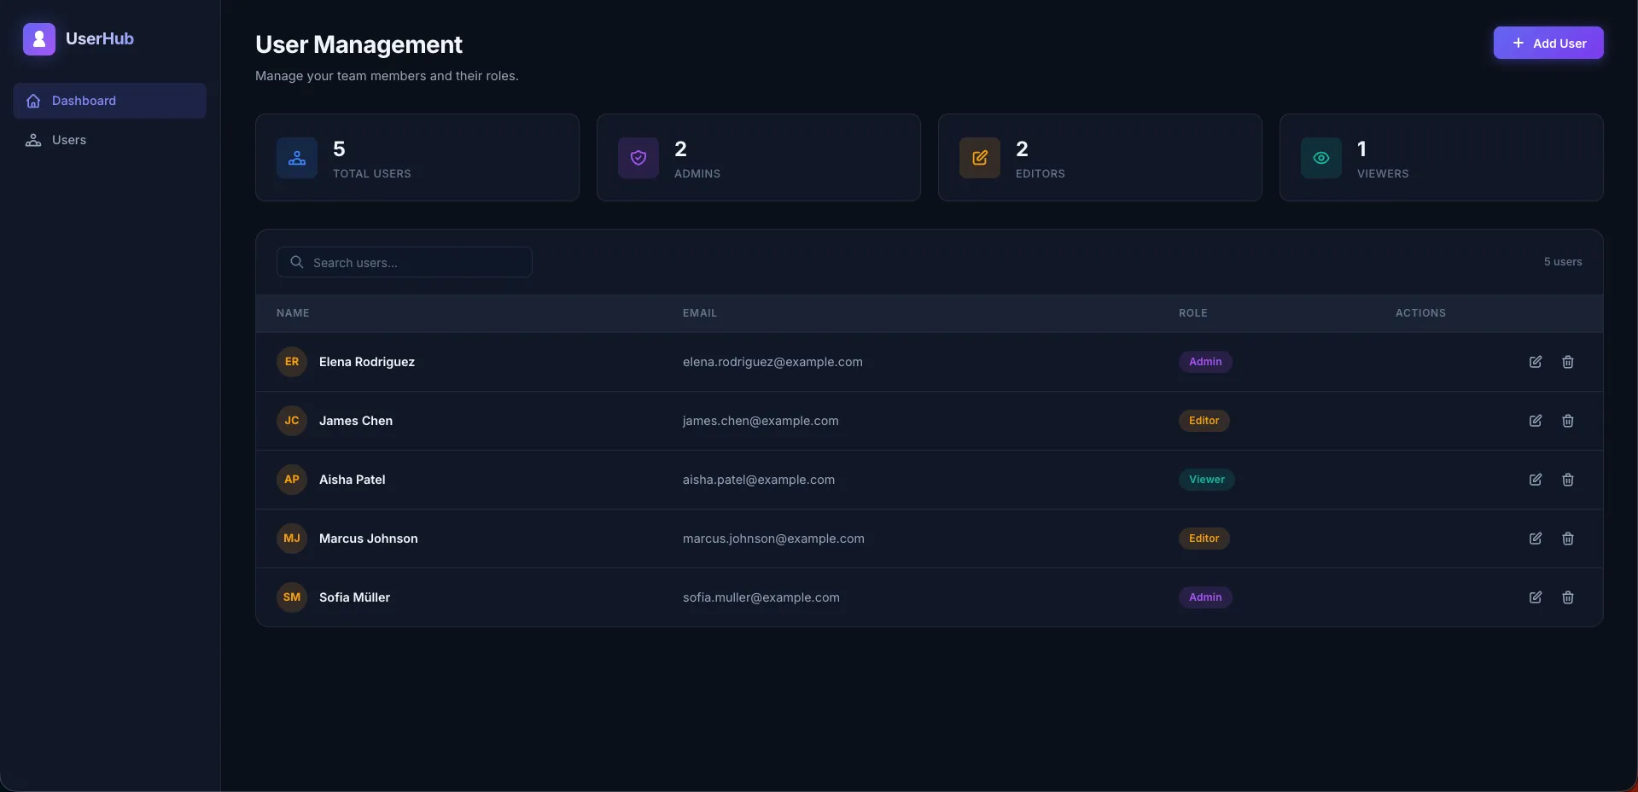Click the users icon in the sidebar
Screen dimensions: 1638x792
[x=32, y=140]
